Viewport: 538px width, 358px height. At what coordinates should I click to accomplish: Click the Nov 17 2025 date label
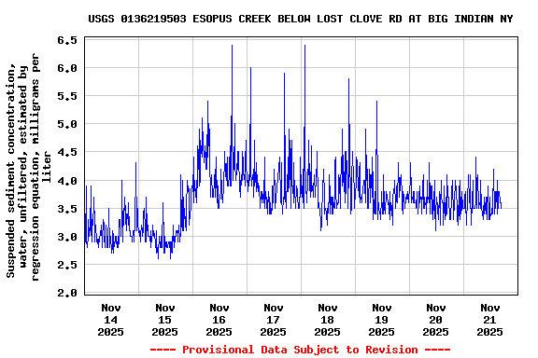coord(274,320)
